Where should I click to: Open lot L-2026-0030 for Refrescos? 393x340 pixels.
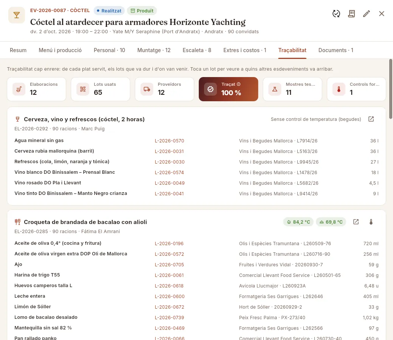(170, 162)
